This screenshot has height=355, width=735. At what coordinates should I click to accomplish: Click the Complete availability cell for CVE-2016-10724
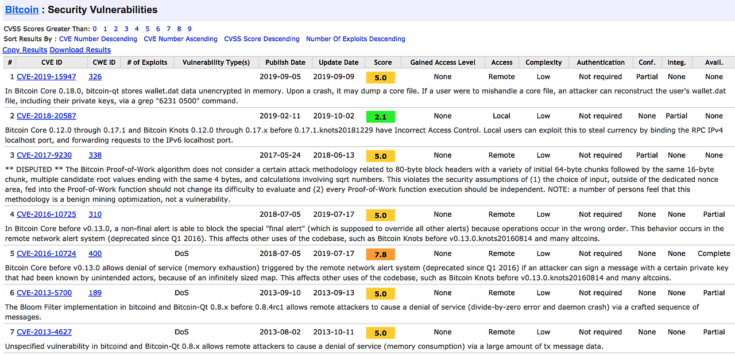point(714,253)
